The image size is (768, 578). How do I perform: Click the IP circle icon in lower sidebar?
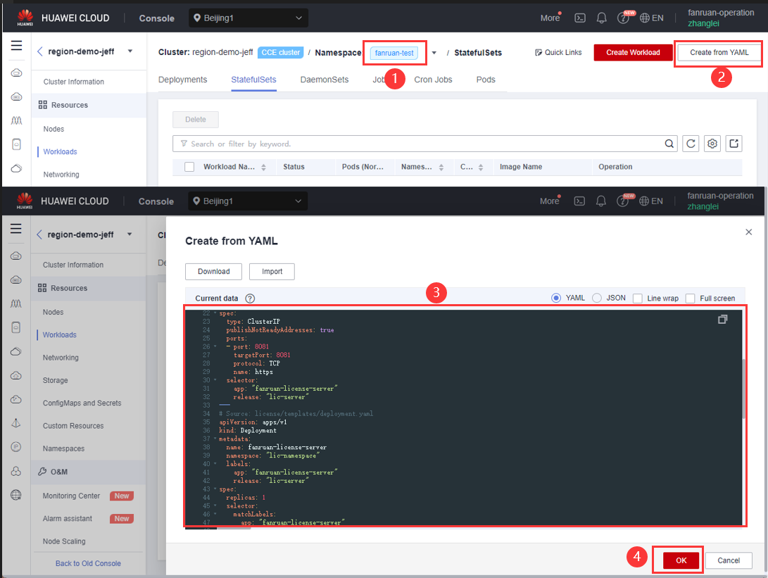[16, 447]
